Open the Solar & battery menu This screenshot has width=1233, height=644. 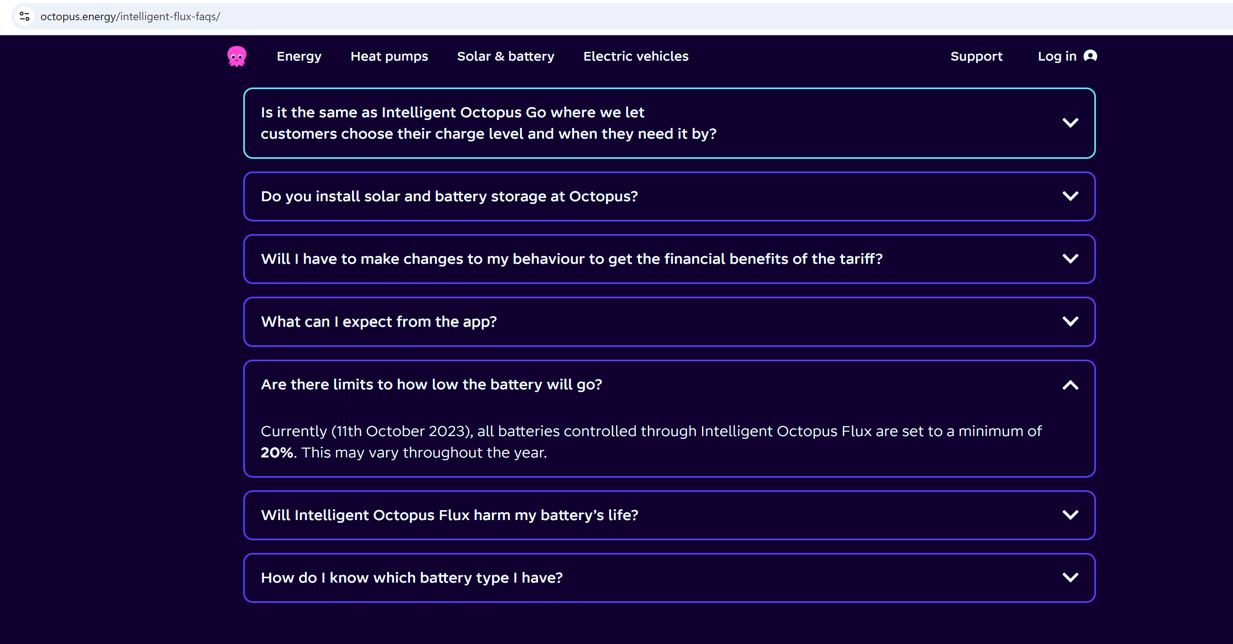pos(506,57)
